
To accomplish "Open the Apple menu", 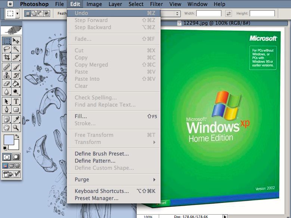I will coord(10,4).
